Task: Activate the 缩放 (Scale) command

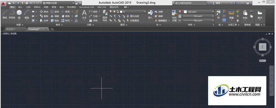Action: pyautogui.click(x=55, y=21)
